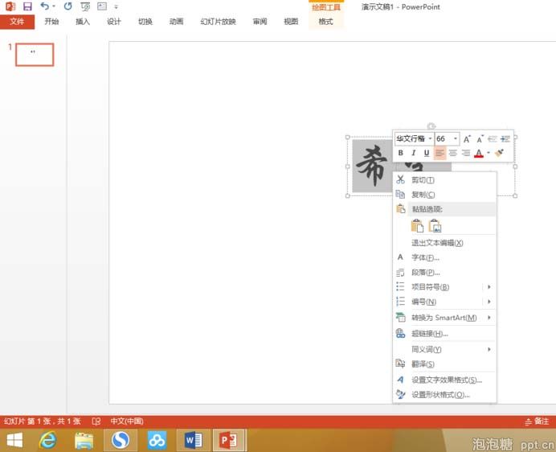Switch to the 幻灯片放映 ribbon tab
This screenshot has height=452, width=556.
click(218, 22)
